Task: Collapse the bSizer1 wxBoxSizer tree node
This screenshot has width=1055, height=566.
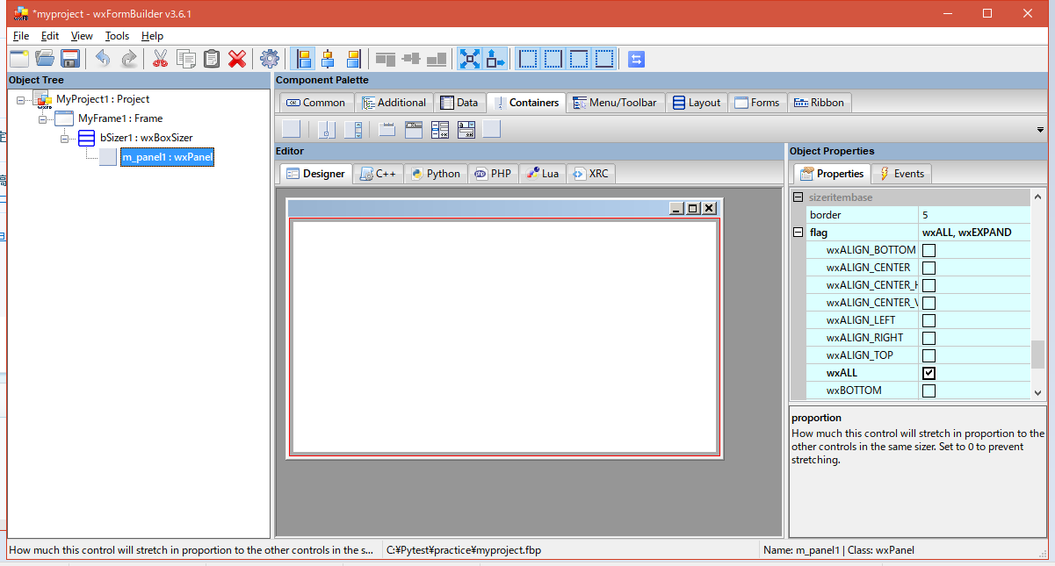Action: click(64, 138)
